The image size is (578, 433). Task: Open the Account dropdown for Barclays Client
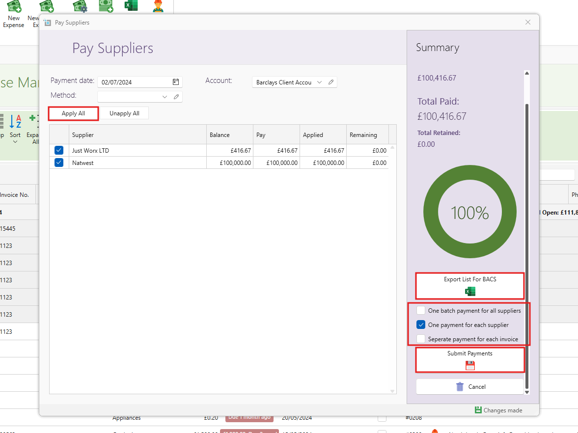pos(319,82)
